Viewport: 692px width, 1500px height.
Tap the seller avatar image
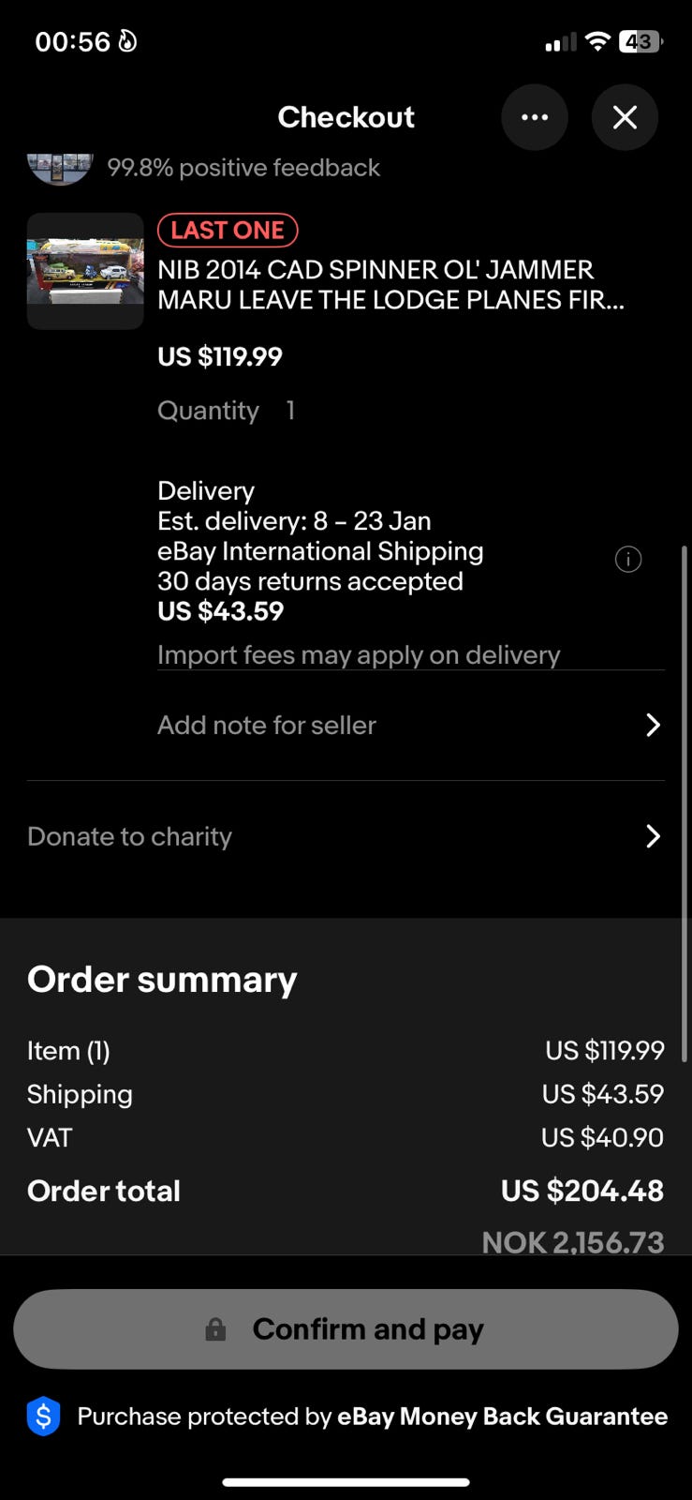[60, 168]
